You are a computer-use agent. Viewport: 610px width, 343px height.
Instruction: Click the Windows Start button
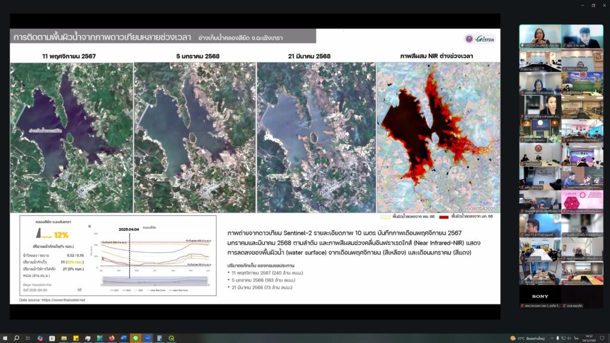tap(5, 338)
